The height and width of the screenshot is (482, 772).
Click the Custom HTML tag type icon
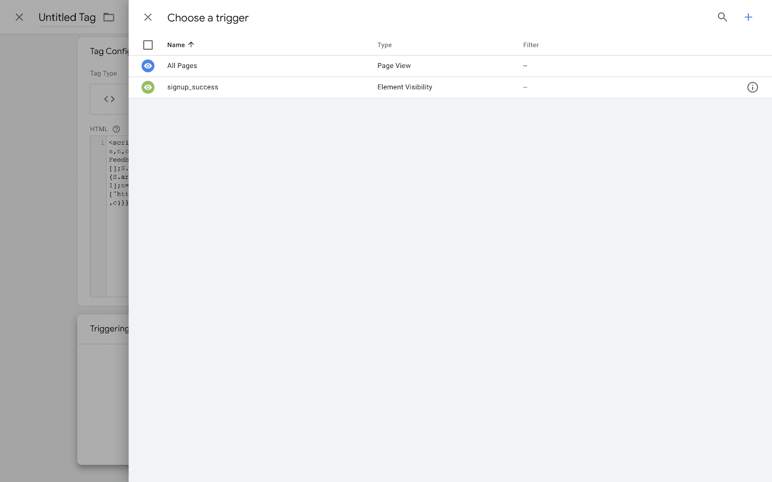(x=110, y=99)
